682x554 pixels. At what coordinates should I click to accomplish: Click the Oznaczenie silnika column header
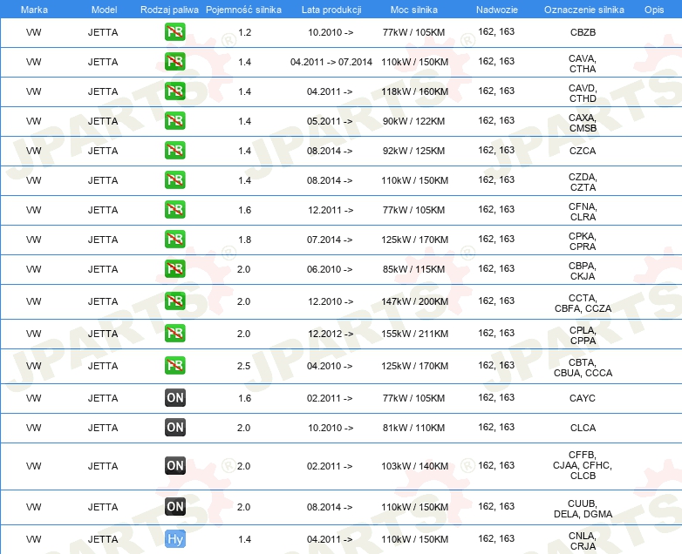[x=583, y=10]
